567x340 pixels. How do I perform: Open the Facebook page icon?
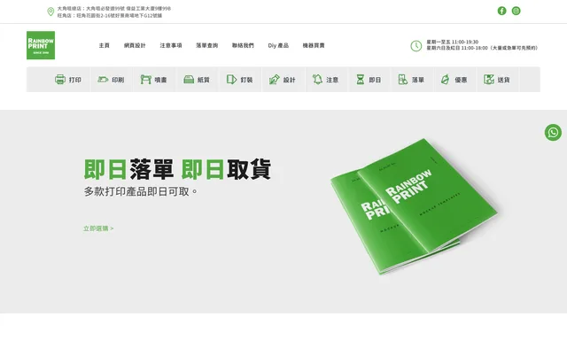(502, 11)
